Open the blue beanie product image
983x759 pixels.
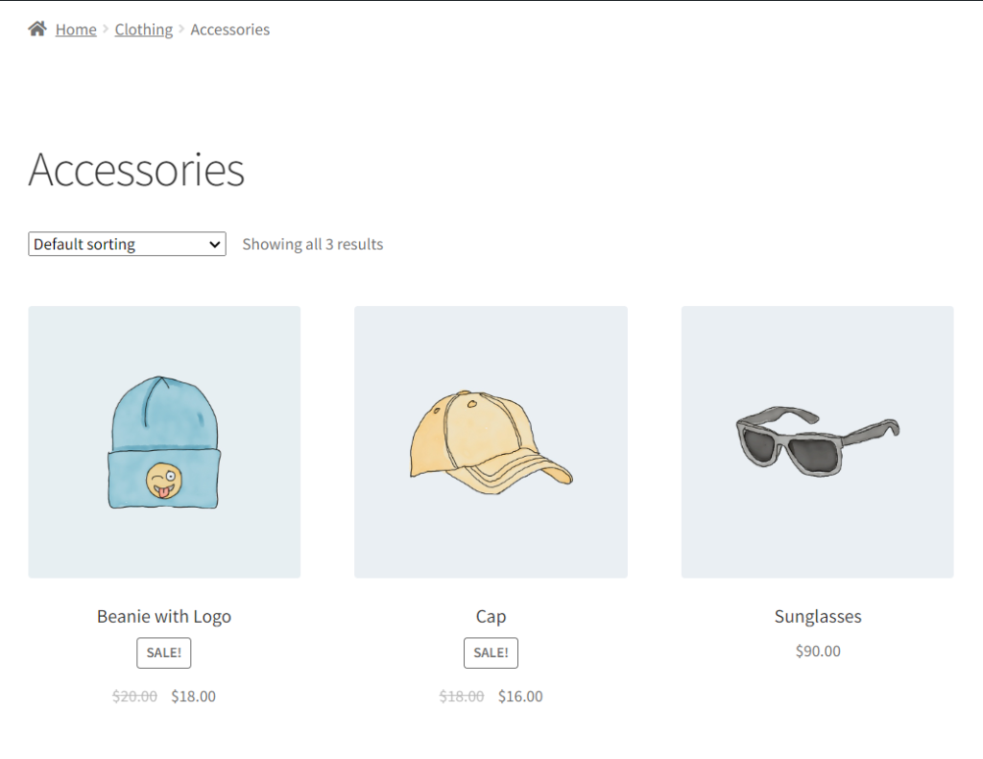click(x=164, y=441)
